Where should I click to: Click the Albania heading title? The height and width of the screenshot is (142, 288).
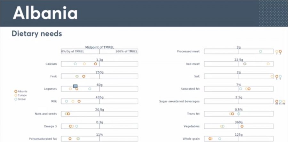point(45,13)
